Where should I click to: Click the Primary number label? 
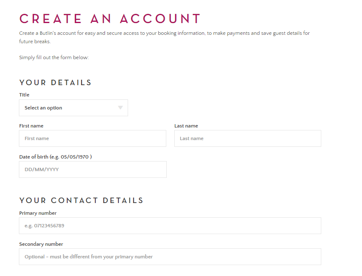coord(37,213)
